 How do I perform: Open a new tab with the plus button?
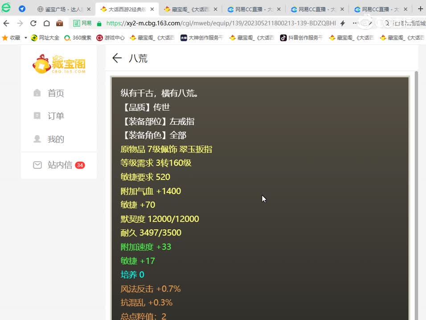pyautogui.click(x=421, y=8)
